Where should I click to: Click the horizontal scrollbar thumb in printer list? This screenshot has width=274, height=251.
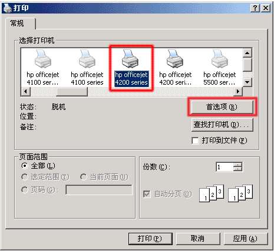pos(72,92)
